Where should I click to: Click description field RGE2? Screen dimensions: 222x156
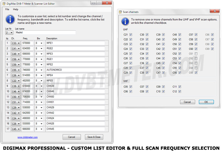point(75,48)
